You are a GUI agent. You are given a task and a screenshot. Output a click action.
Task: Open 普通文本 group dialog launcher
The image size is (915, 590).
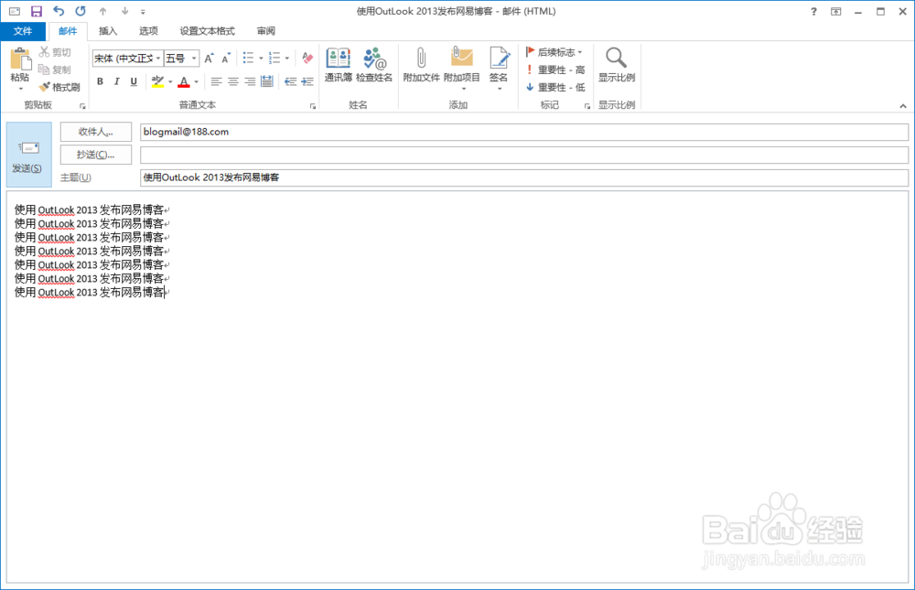click(313, 106)
